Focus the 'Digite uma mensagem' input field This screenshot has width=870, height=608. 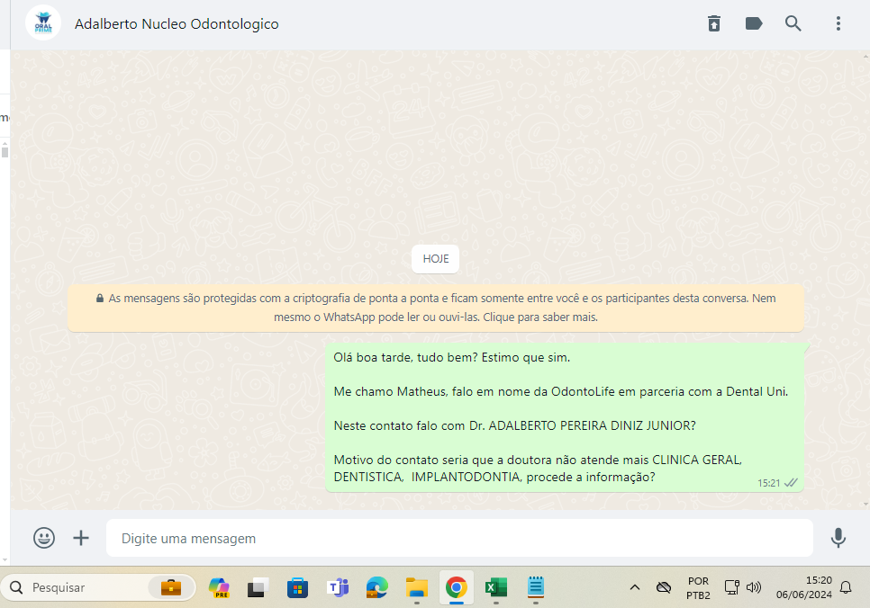click(x=459, y=538)
